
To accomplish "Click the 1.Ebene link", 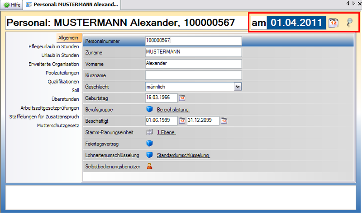I will coord(166,133).
